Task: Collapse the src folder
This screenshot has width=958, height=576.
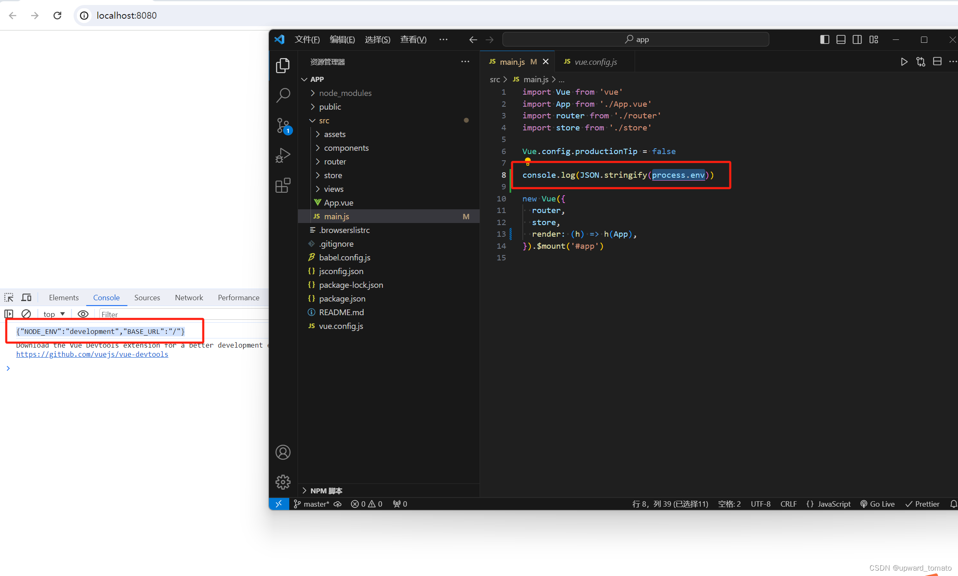Action: (324, 120)
